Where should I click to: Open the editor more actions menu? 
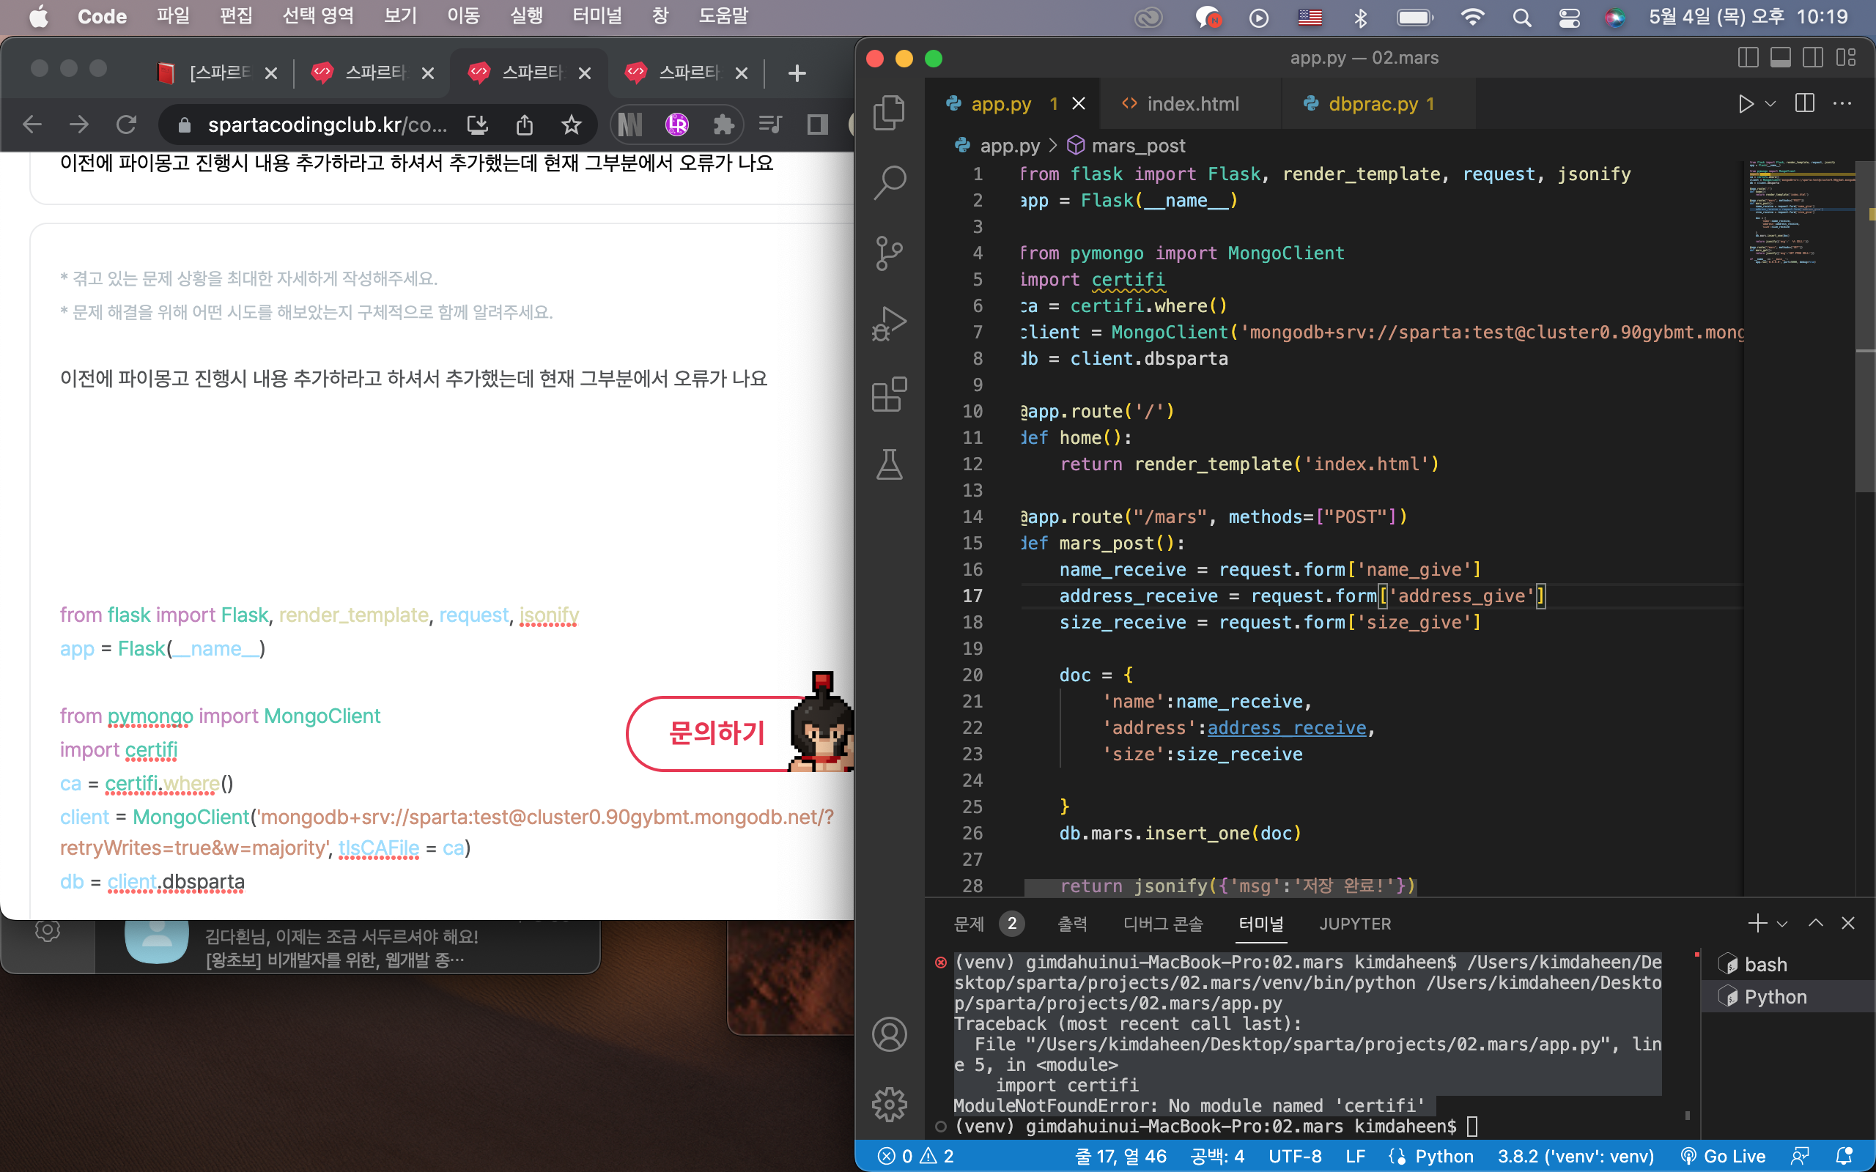pyautogui.click(x=1843, y=104)
